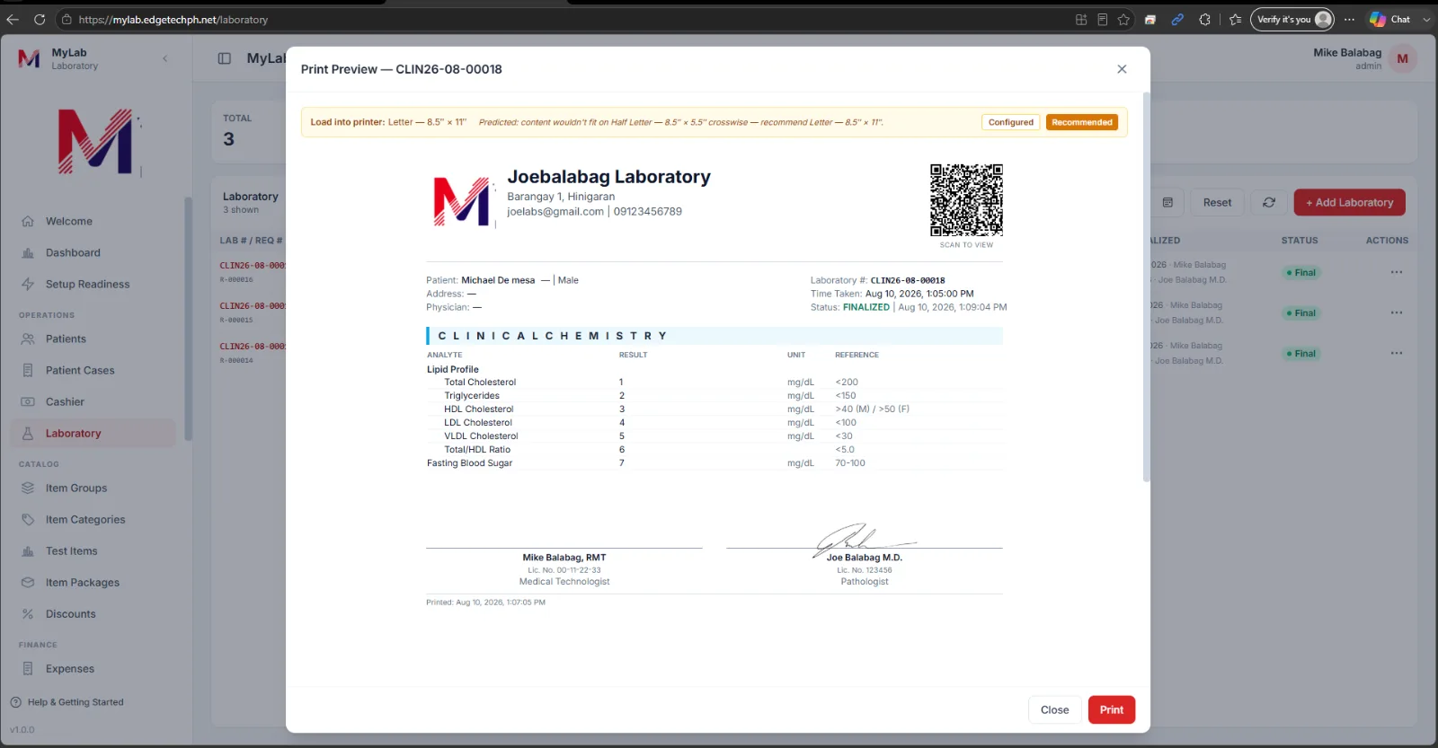Close the Print Preview with the X

coord(1122,69)
